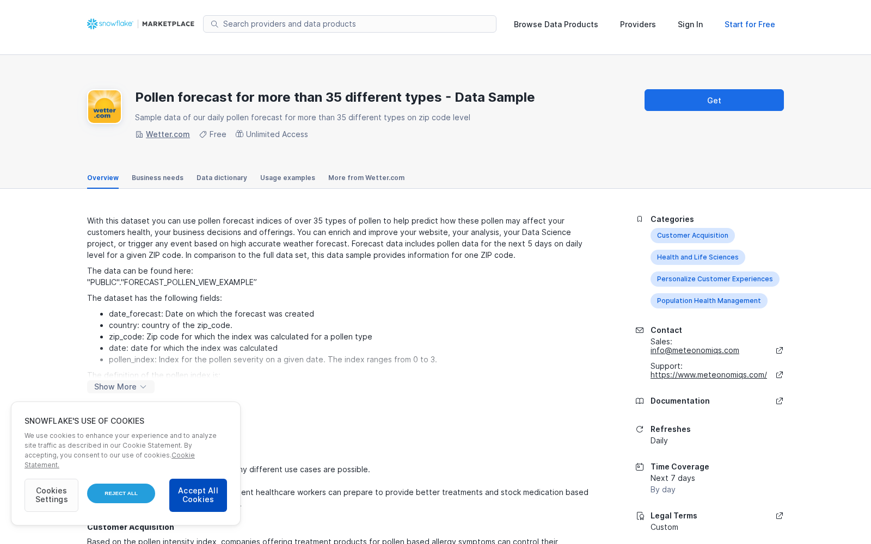Click the Unlimited Access gift icon

(240, 134)
